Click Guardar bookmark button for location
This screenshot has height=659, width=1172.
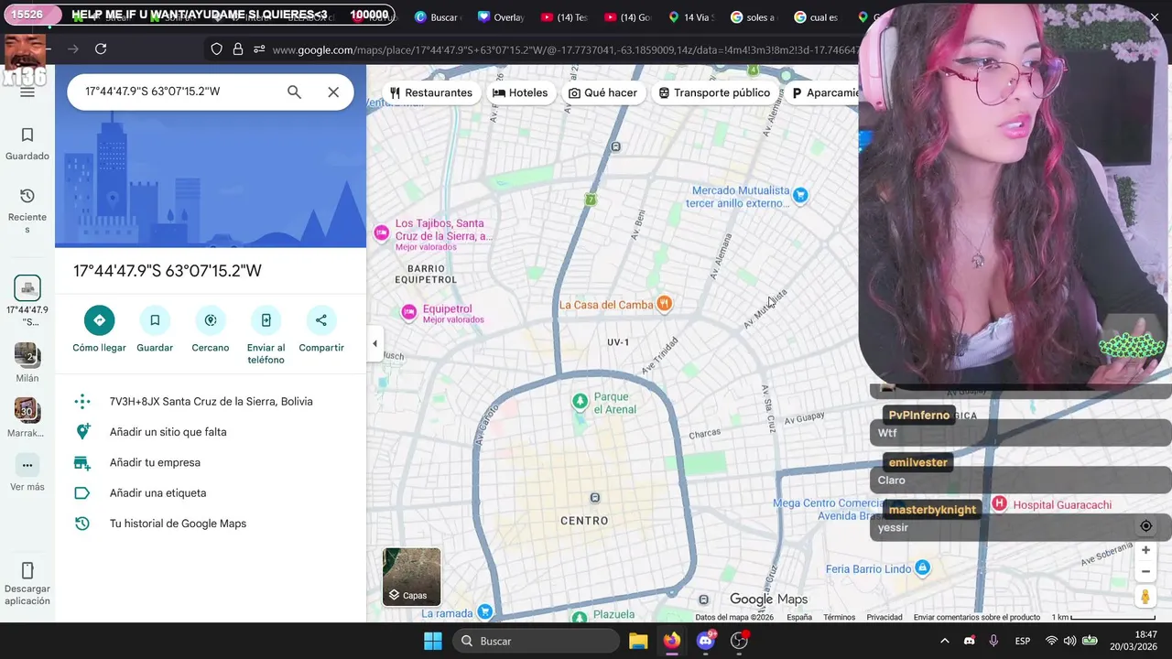coord(155,330)
